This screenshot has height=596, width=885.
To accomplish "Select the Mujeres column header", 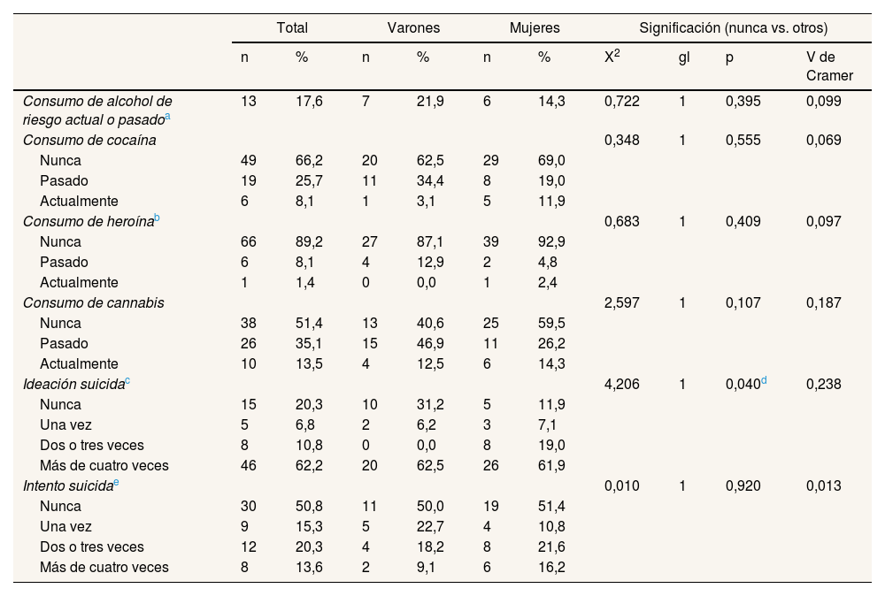I will (535, 28).
